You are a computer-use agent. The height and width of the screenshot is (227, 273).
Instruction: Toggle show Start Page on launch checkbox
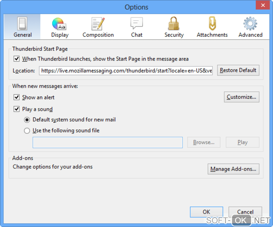click(17, 59)
